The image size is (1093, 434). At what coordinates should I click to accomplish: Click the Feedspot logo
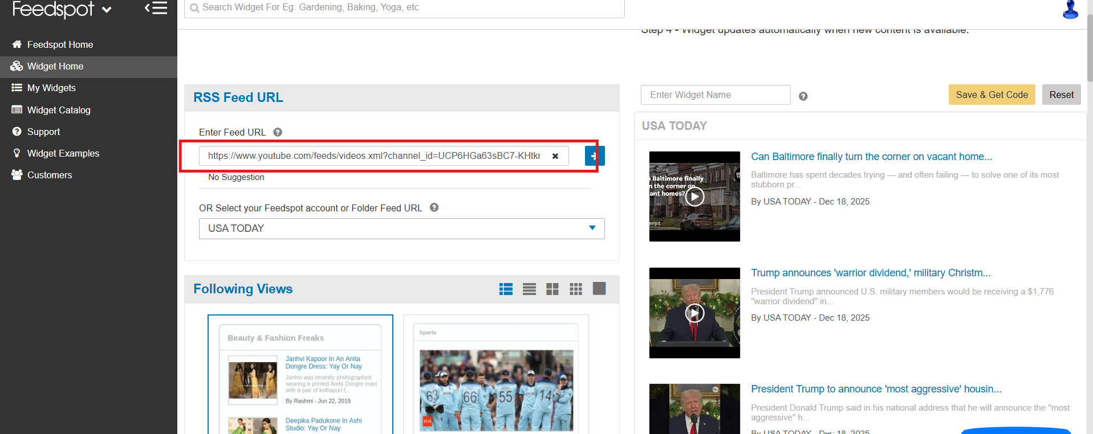coord(53,9)
